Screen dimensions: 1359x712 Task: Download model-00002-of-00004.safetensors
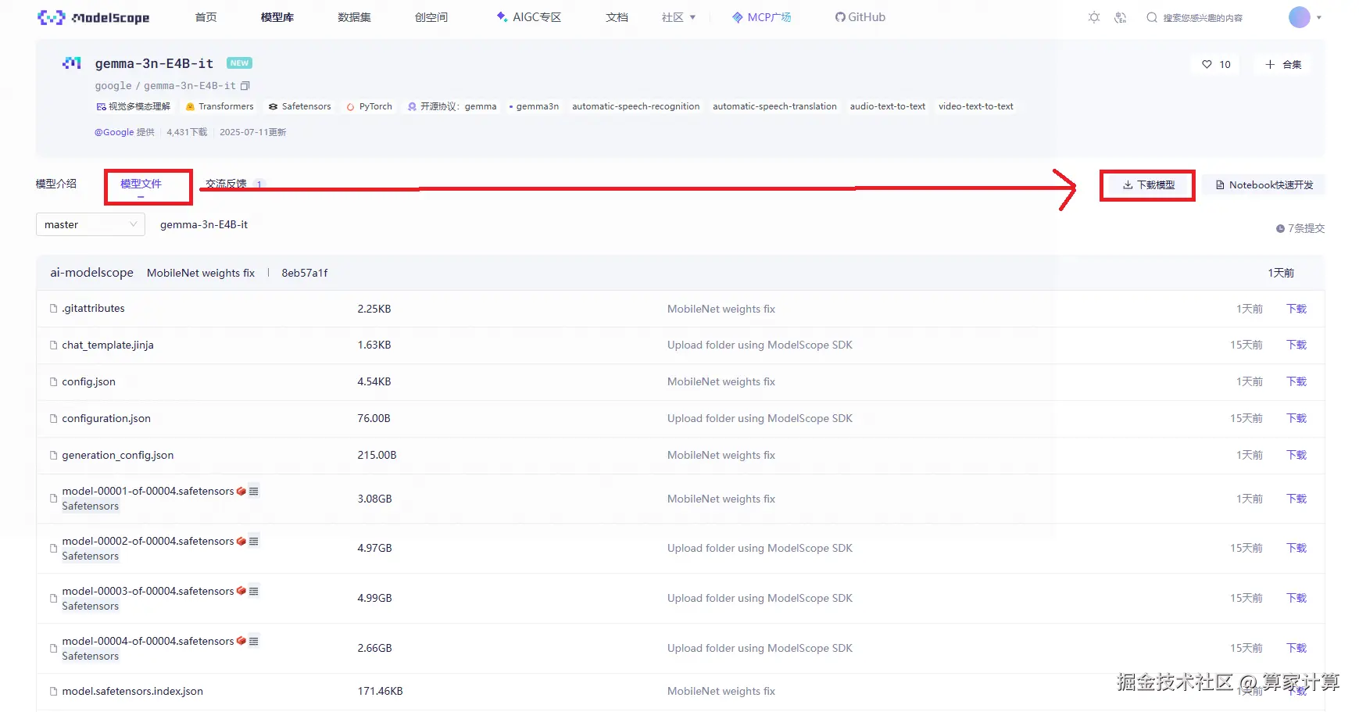point(1296,548)
